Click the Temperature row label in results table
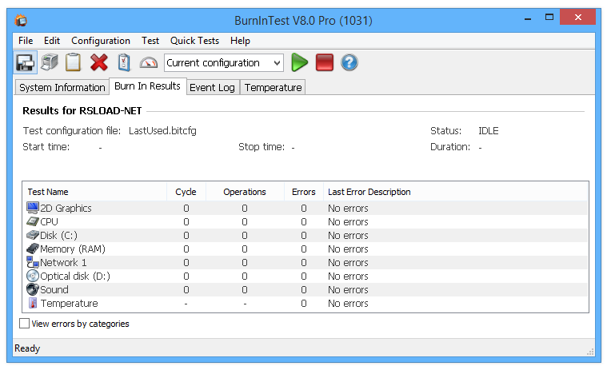615x370 pixels. coord(70,304)
